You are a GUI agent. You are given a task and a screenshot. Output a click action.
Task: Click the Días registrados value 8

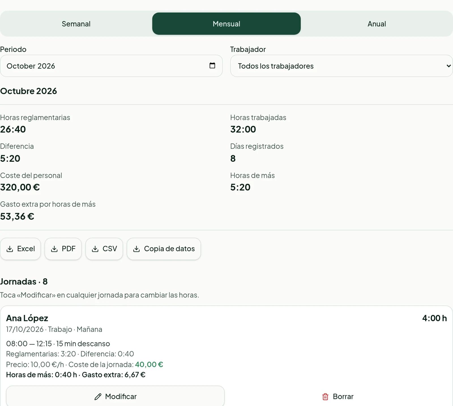pyautogui.click(x=233, y=158)
